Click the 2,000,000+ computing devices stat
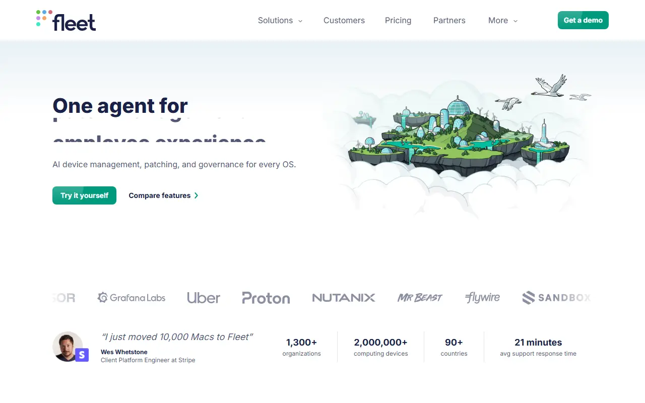Screen dimensions: 645x403 (x=380, y=347)
